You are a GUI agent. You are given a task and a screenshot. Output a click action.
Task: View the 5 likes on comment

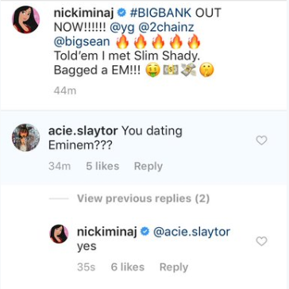[x=102, y=166]
